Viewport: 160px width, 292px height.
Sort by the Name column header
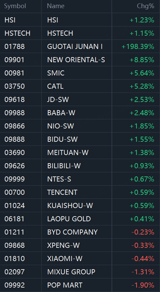[56, 6]
